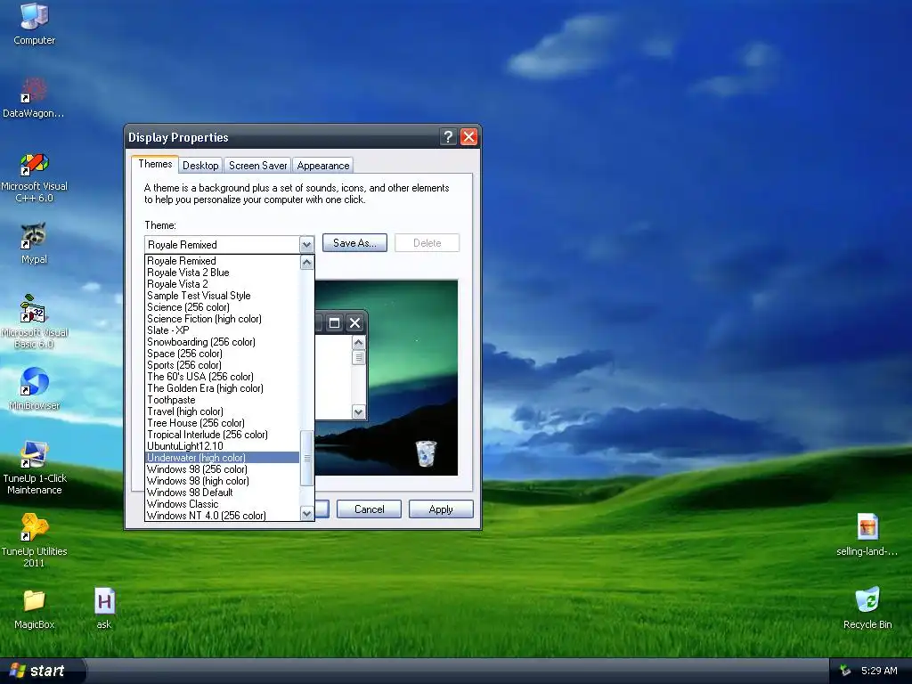The image size is (912, 684).
Task: Choose Royale Remixed in theme list
Action: coord(222,261)
